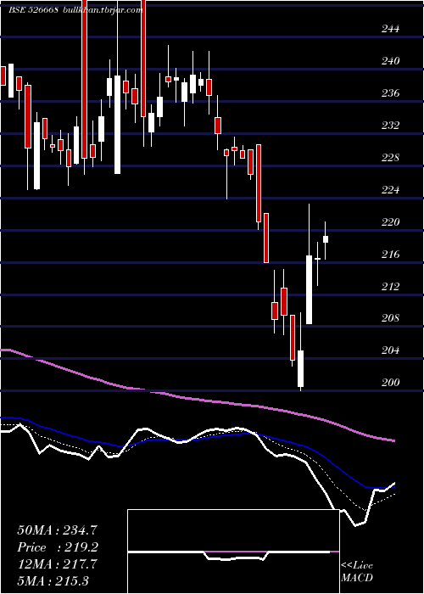Image resolution: width=424 pixels, height=594 pixels.
Task: Click the 244 price axis label
Action: 388,29
